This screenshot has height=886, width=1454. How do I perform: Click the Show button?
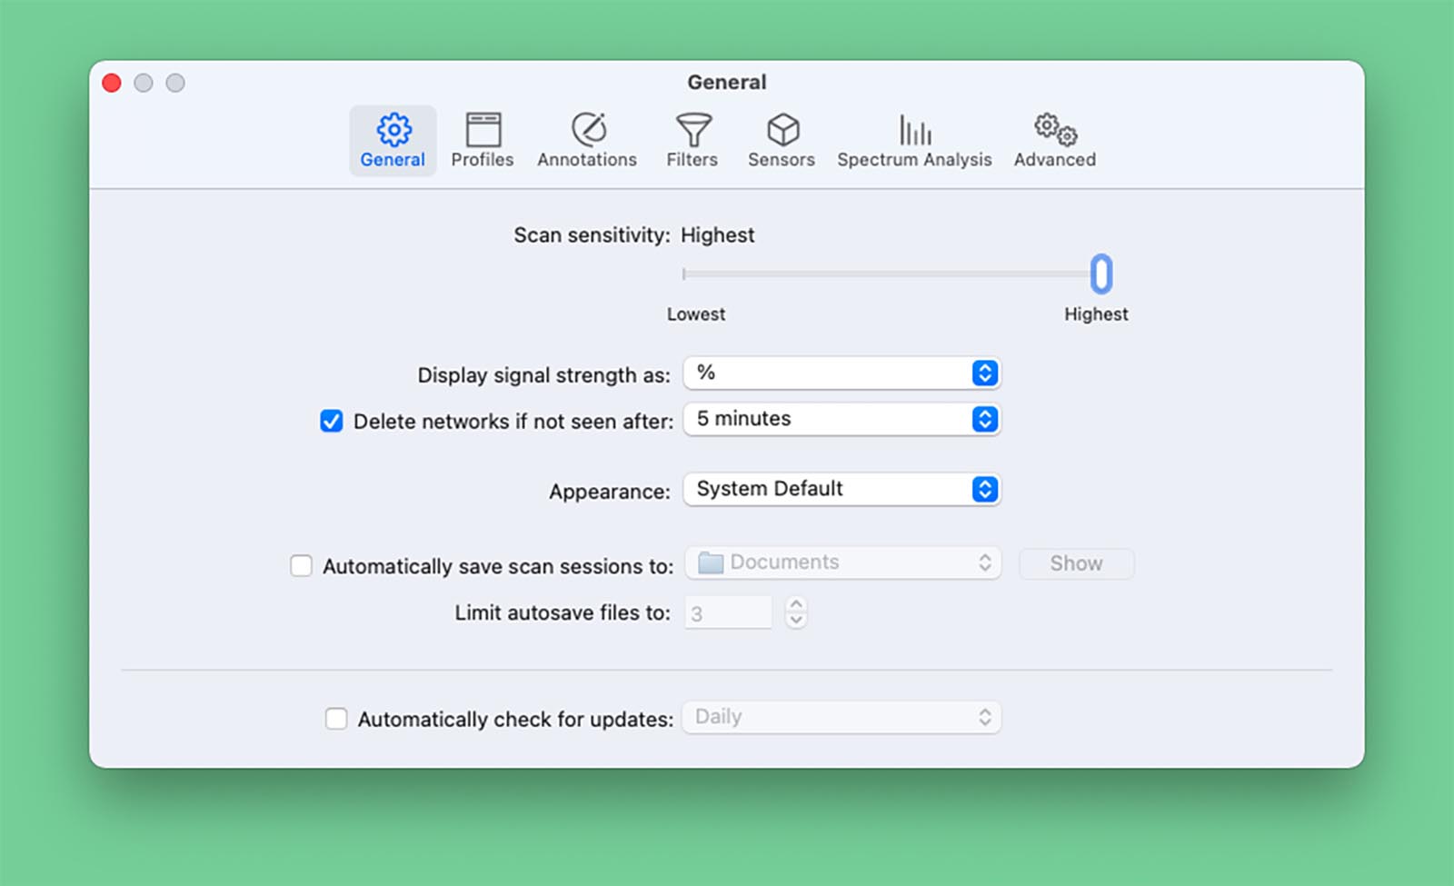tap(1077, 563)
